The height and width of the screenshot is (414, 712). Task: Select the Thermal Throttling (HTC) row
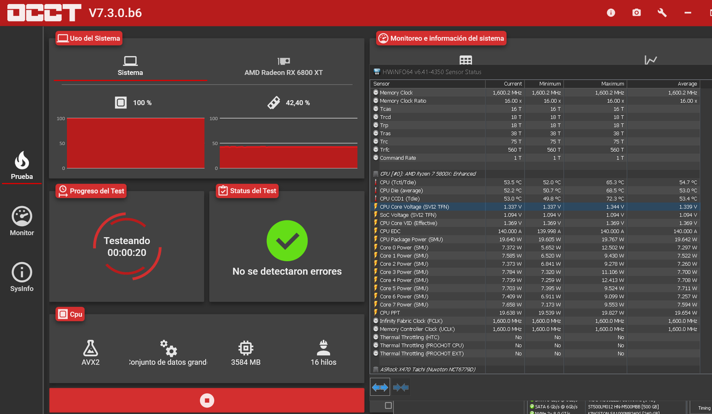coord(535,337)
